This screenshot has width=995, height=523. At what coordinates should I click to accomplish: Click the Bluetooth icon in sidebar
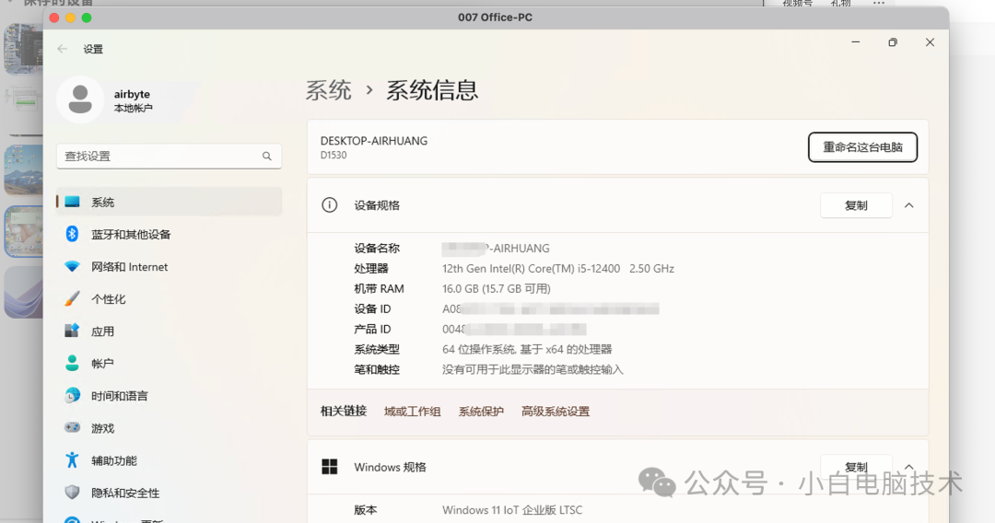[x=73, y=234]
